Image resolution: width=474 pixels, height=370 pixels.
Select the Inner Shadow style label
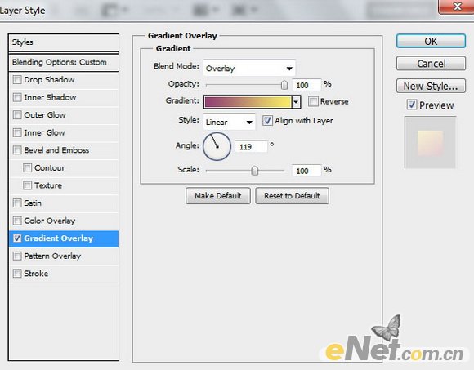tap(50, 97)
